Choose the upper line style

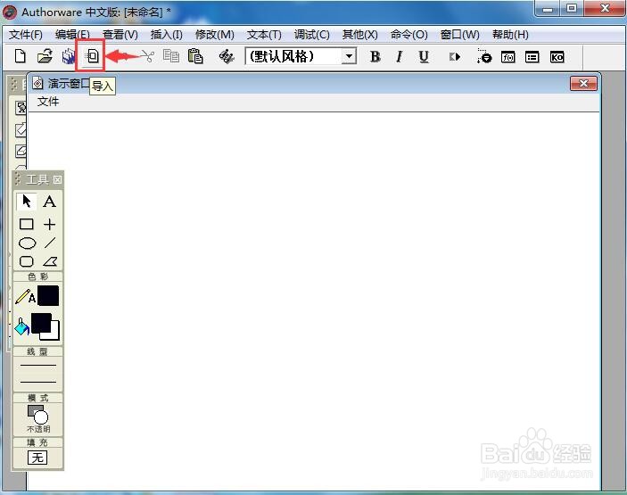pos(38,365)
